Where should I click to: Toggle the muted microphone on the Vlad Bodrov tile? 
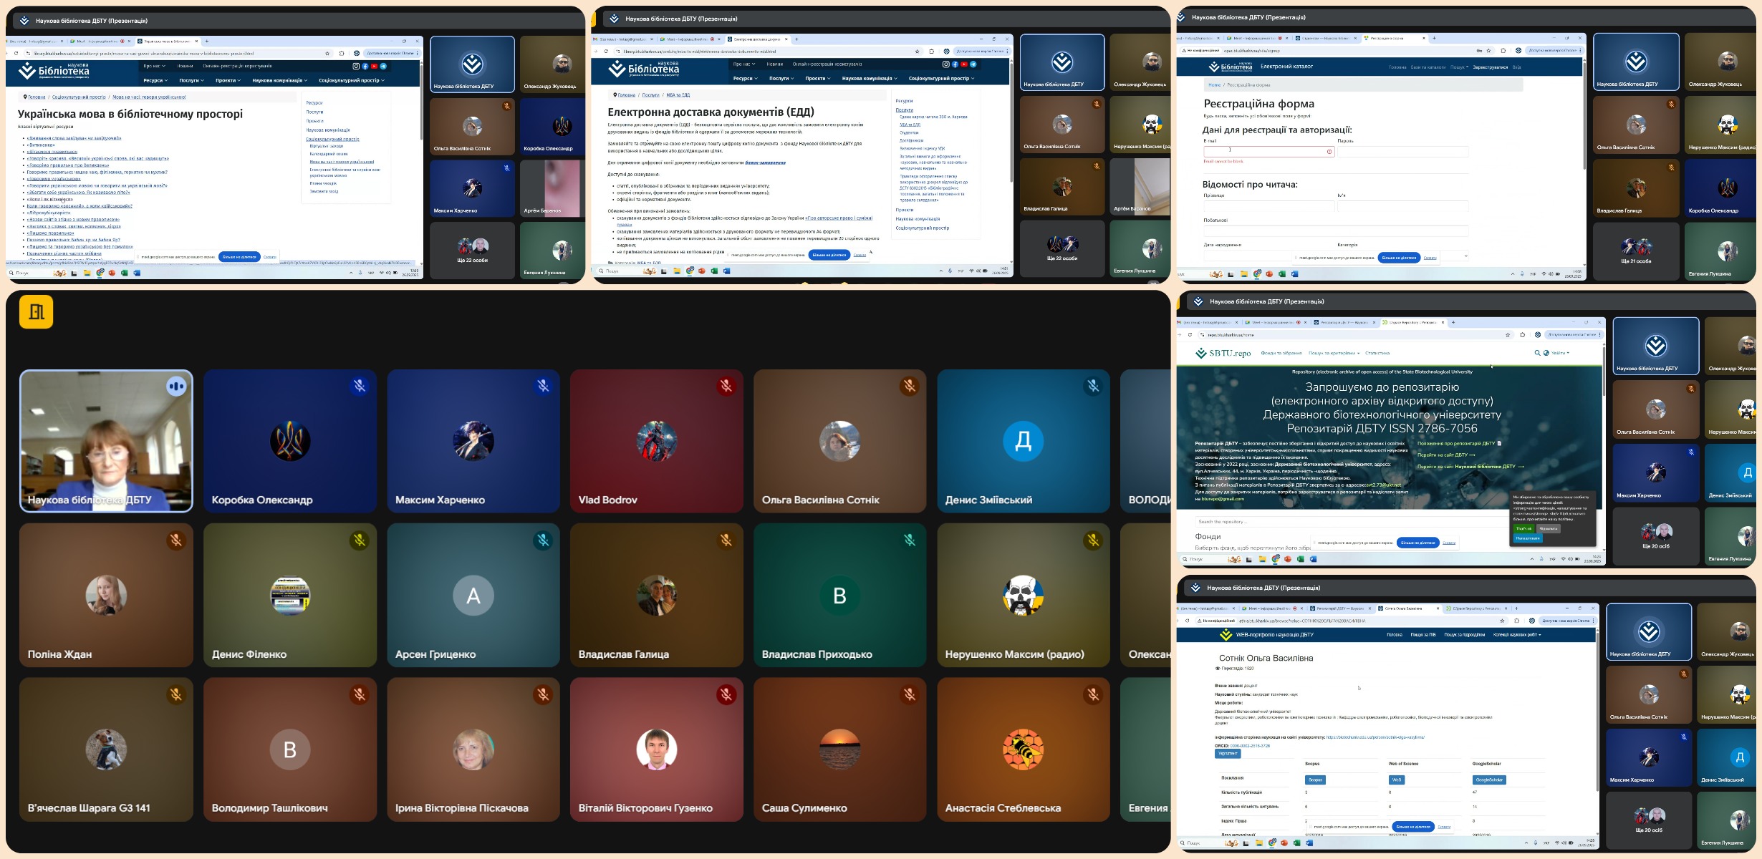[x=726, y=387]
